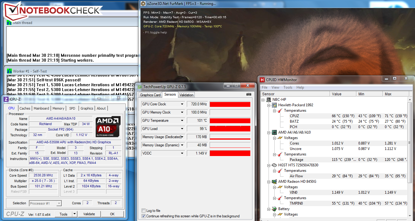This screenshot has width=415, height=221.
Task: Click the Hewlett-Packard 1992 motherboard icon
Action: 274,105
